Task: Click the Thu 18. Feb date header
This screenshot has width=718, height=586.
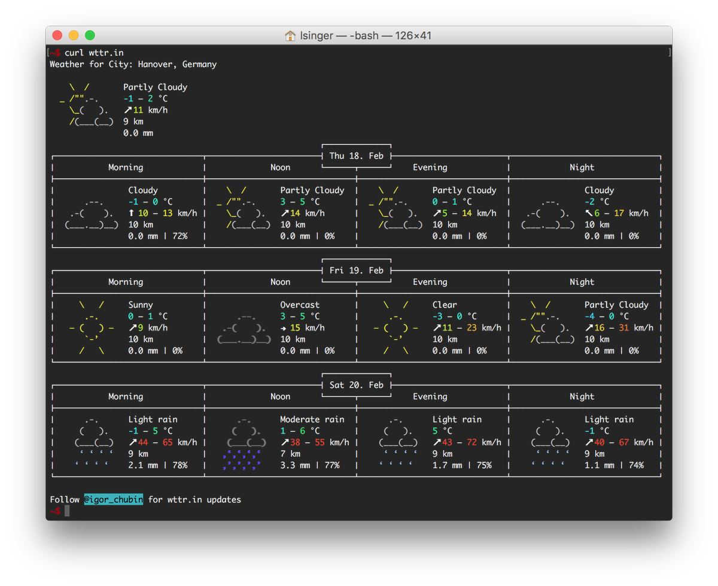Action: (x=357, y=156)
